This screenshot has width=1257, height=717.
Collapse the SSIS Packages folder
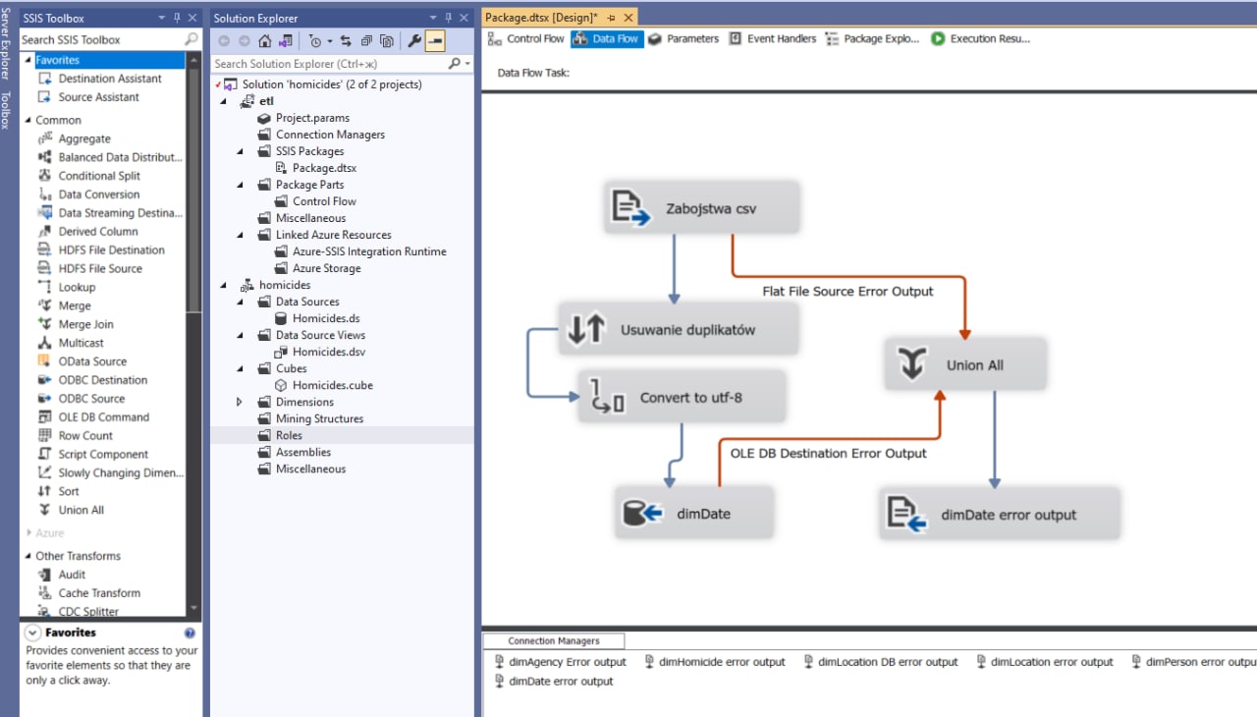[240, 151]
